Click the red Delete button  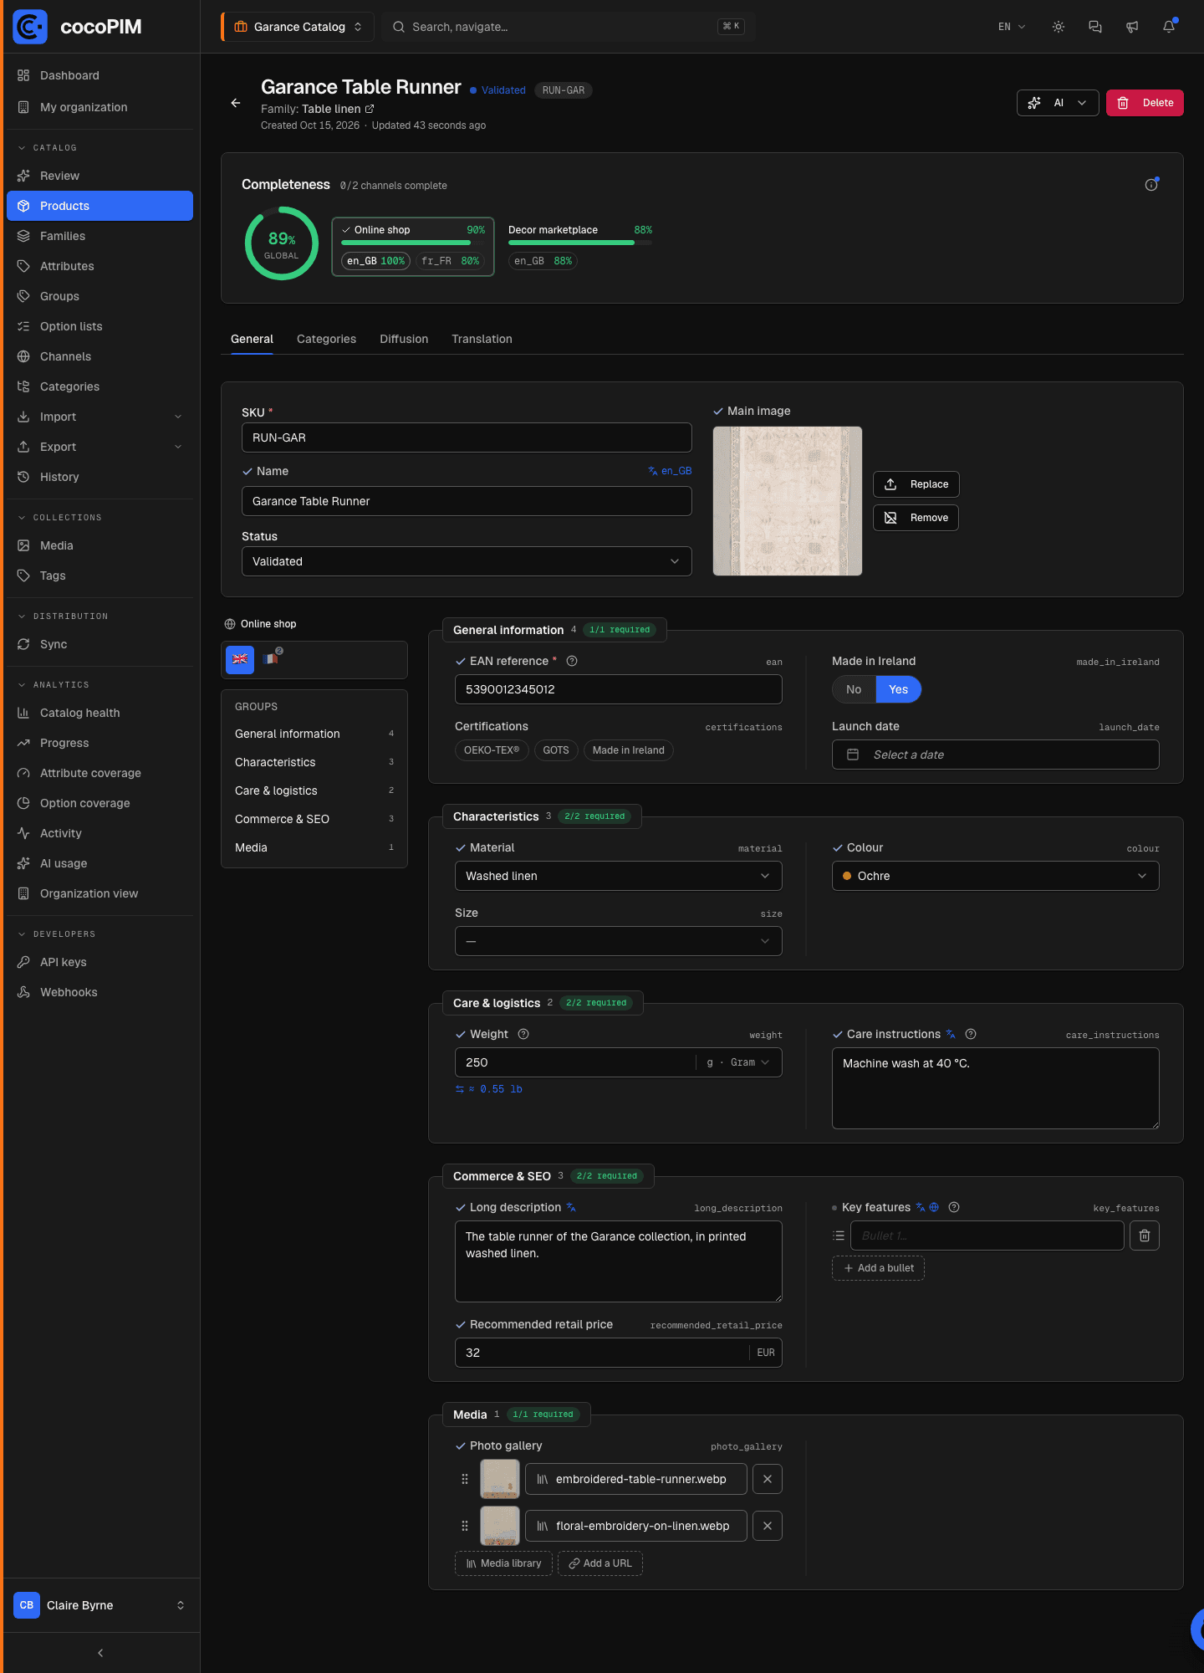tap(1145, 103)
